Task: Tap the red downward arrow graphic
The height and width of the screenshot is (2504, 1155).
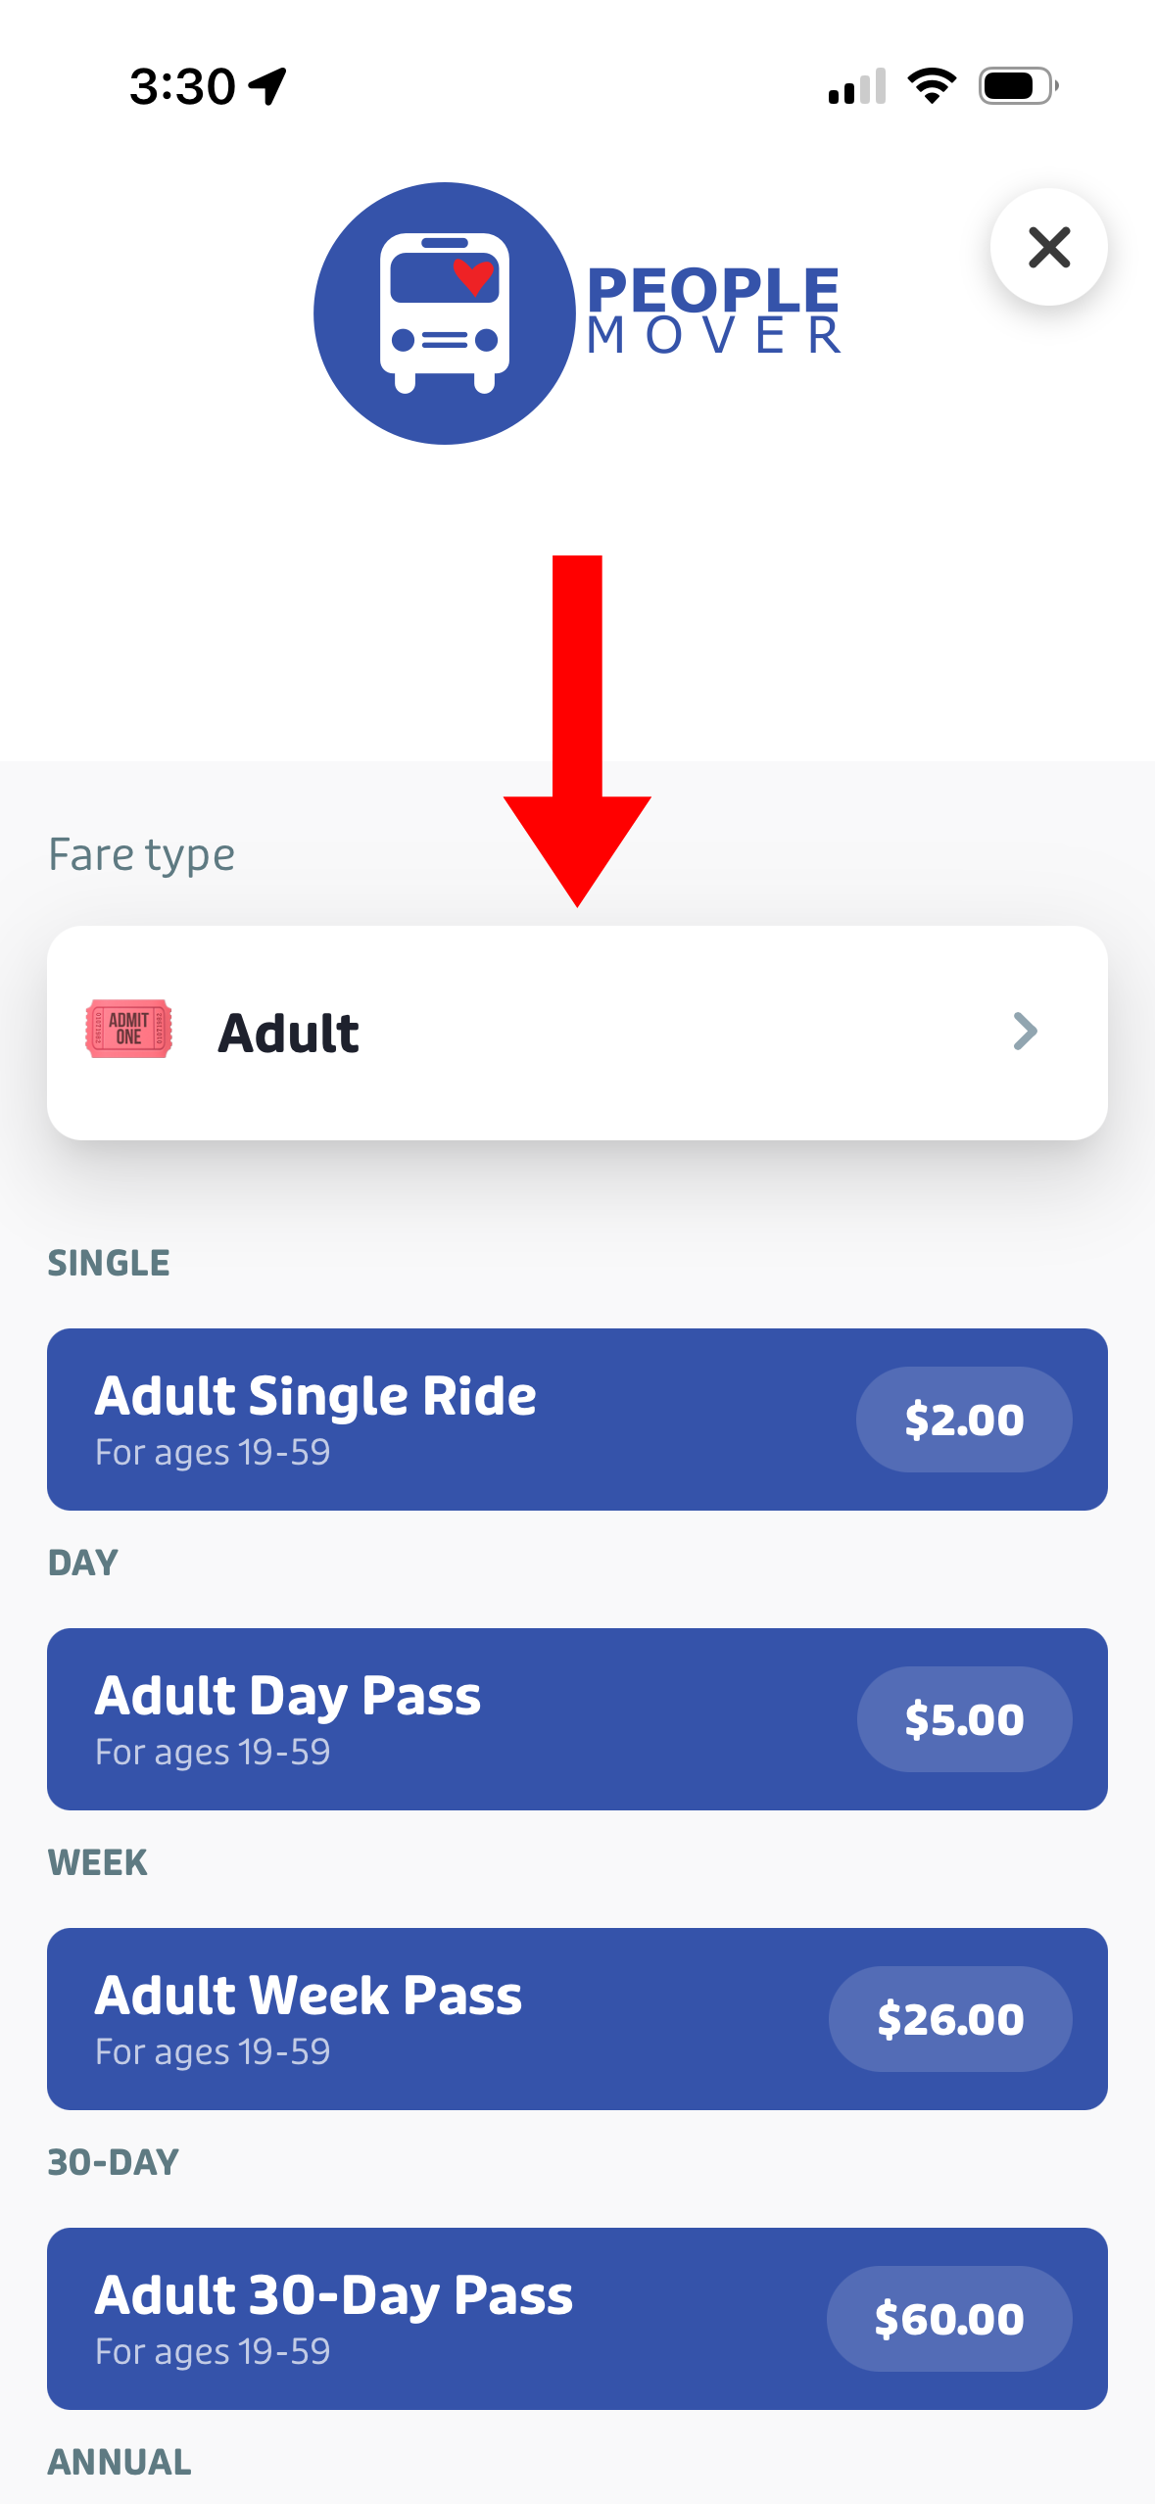Action: point(577,730)
